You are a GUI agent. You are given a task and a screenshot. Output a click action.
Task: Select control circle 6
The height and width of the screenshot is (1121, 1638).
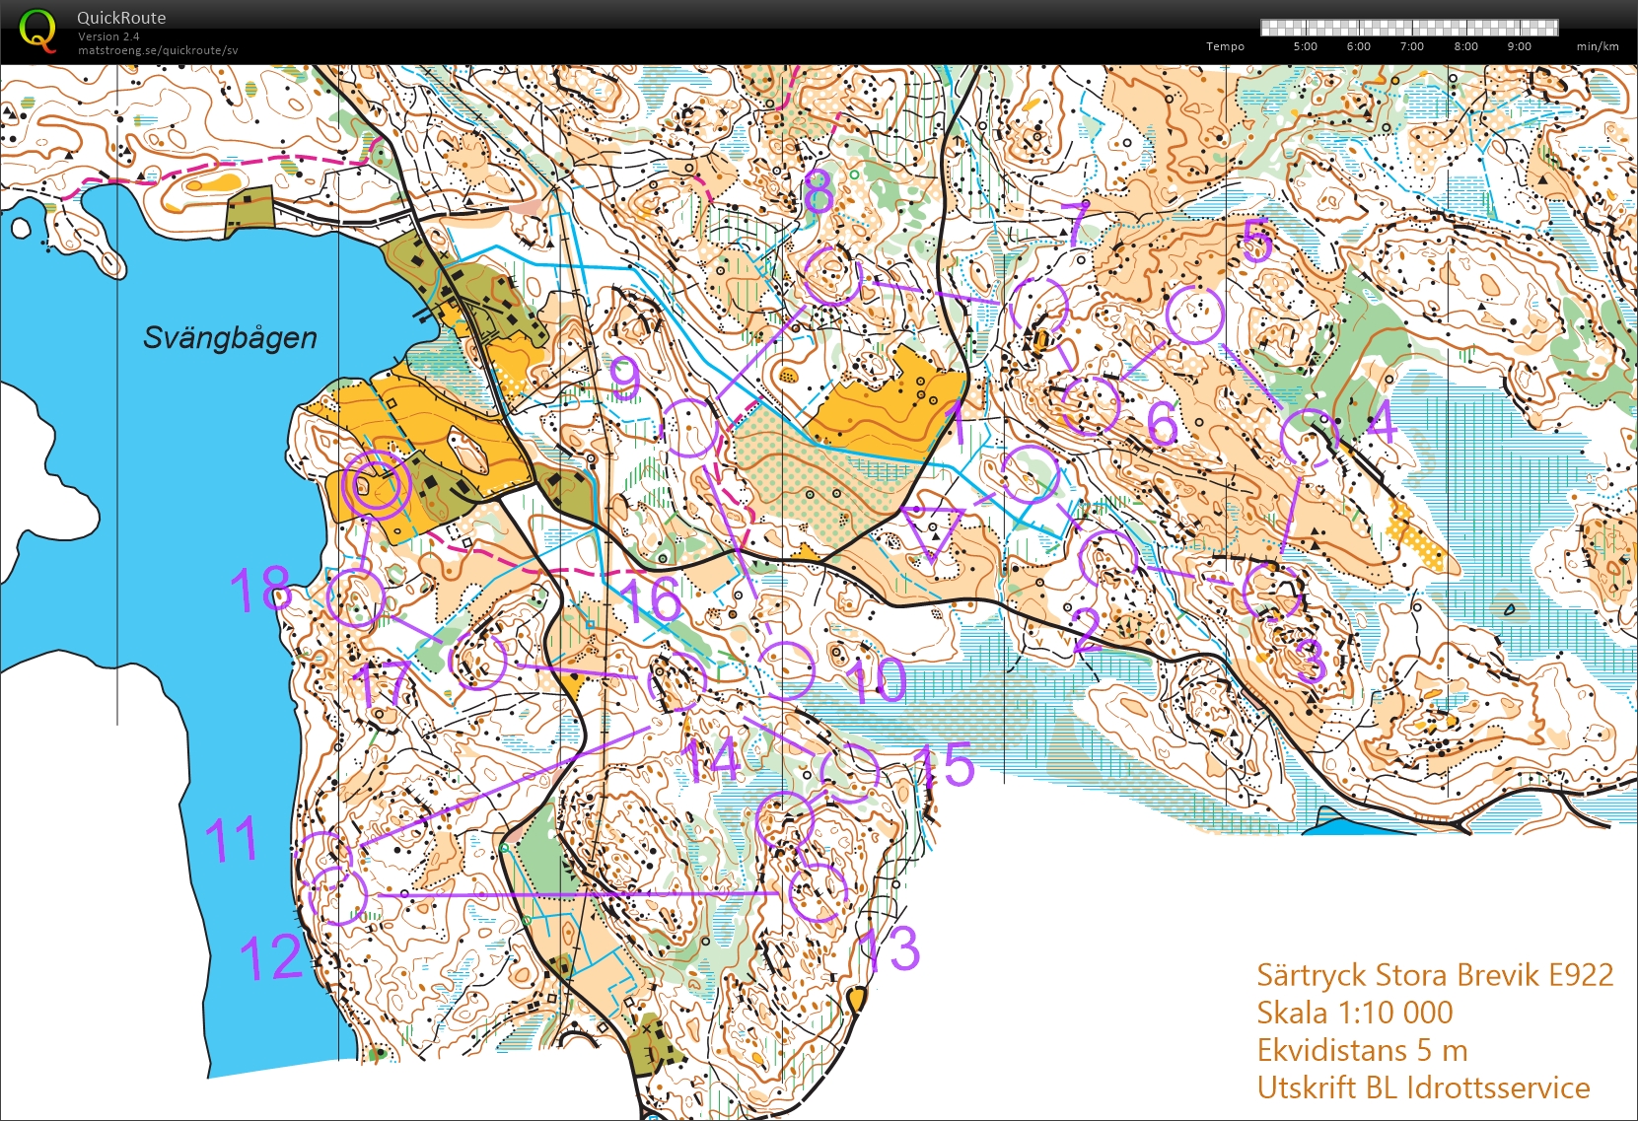tap(1091, 405)
